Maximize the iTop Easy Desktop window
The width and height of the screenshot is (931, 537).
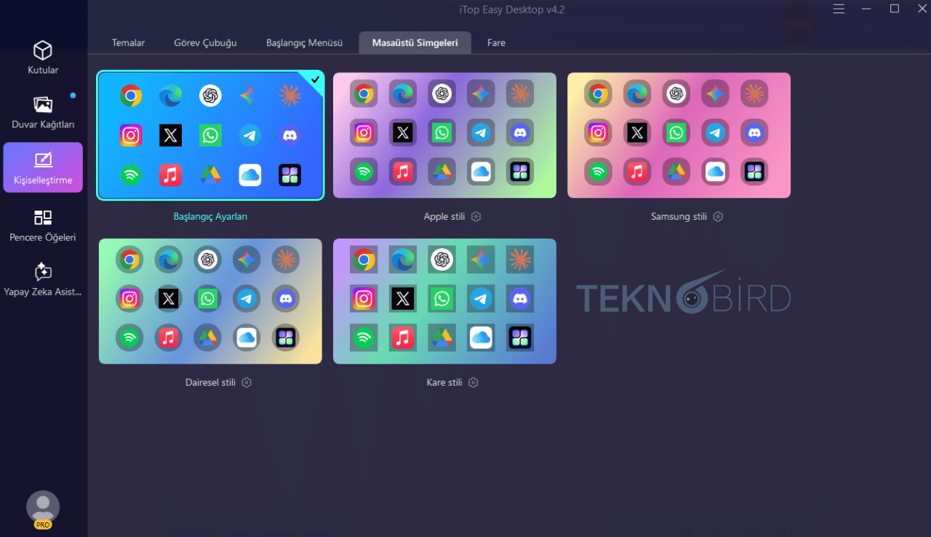click(895, 9)
